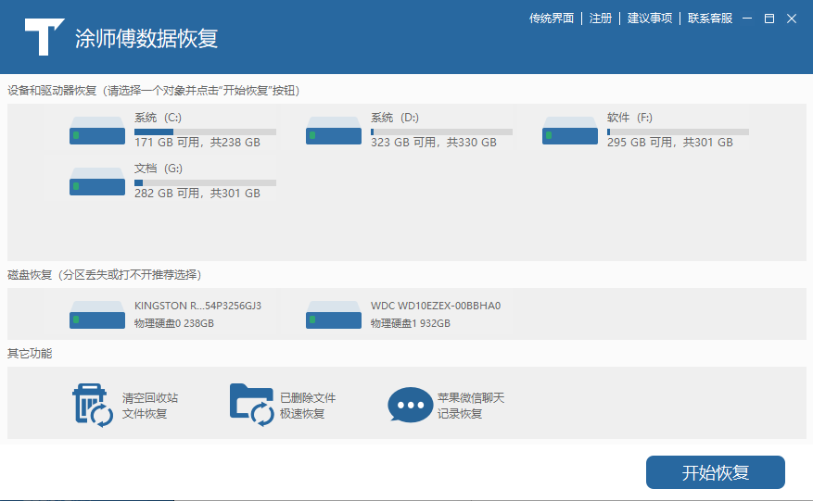Click 物理硬盘0 238GB text
Viewport: 813px width, 501px height.
[174, 323]
